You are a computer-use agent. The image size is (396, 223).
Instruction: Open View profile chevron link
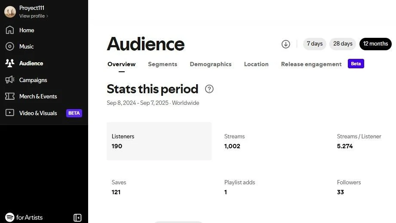[x=34, y=16]
